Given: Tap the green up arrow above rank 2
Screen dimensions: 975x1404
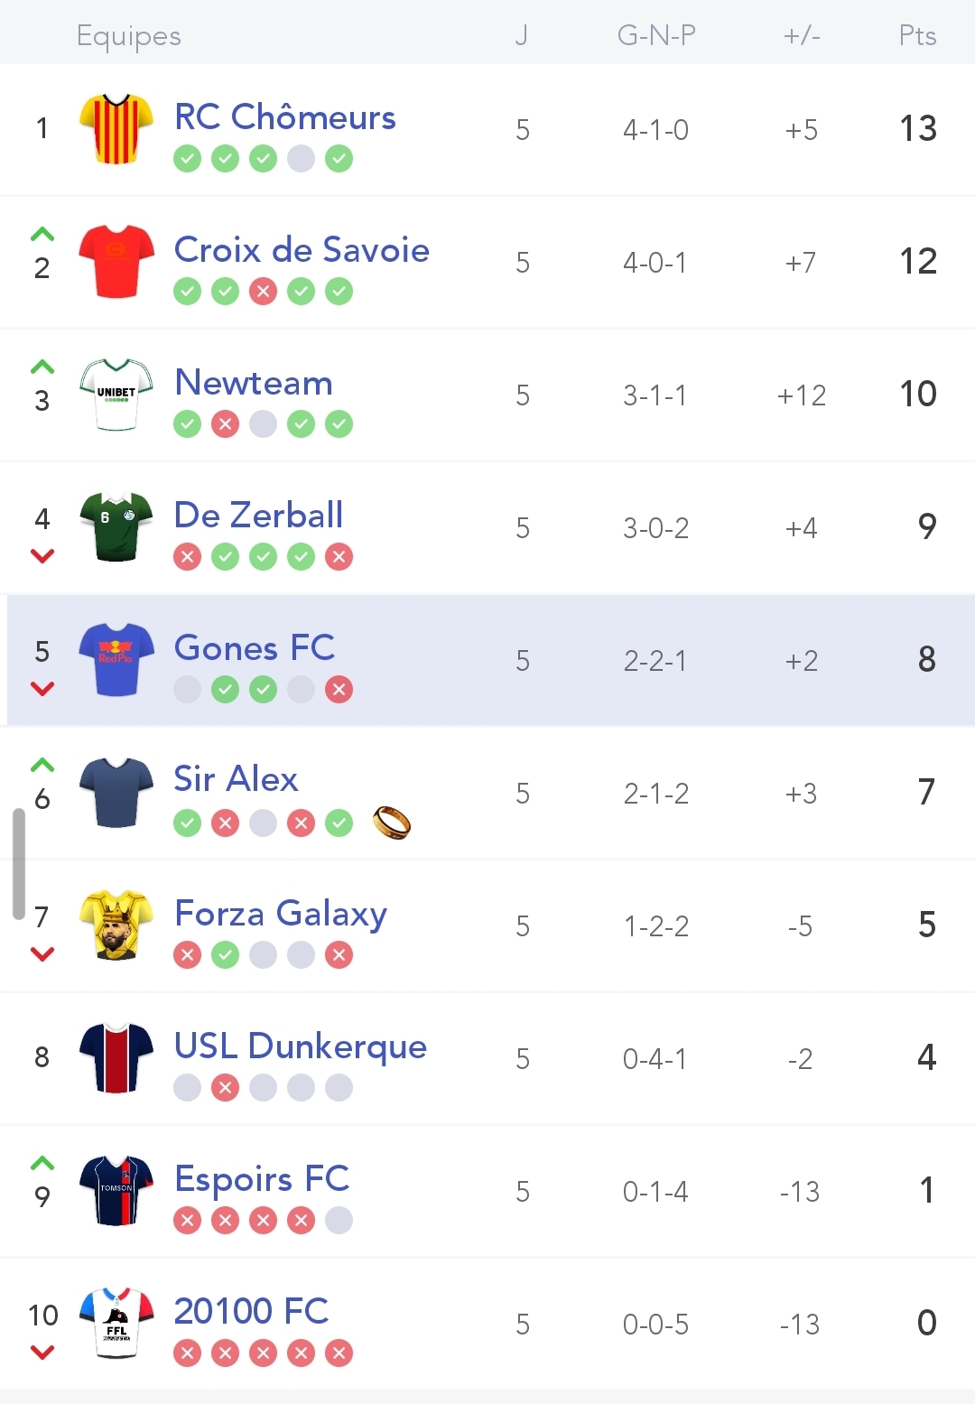Looking at the screenshot, I should (42, 235).
